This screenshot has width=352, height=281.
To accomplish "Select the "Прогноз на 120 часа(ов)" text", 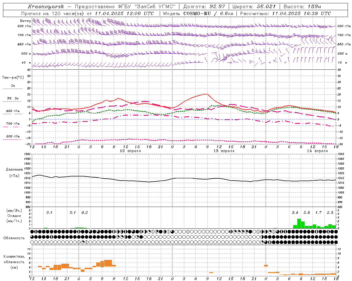I will (53, 13).
